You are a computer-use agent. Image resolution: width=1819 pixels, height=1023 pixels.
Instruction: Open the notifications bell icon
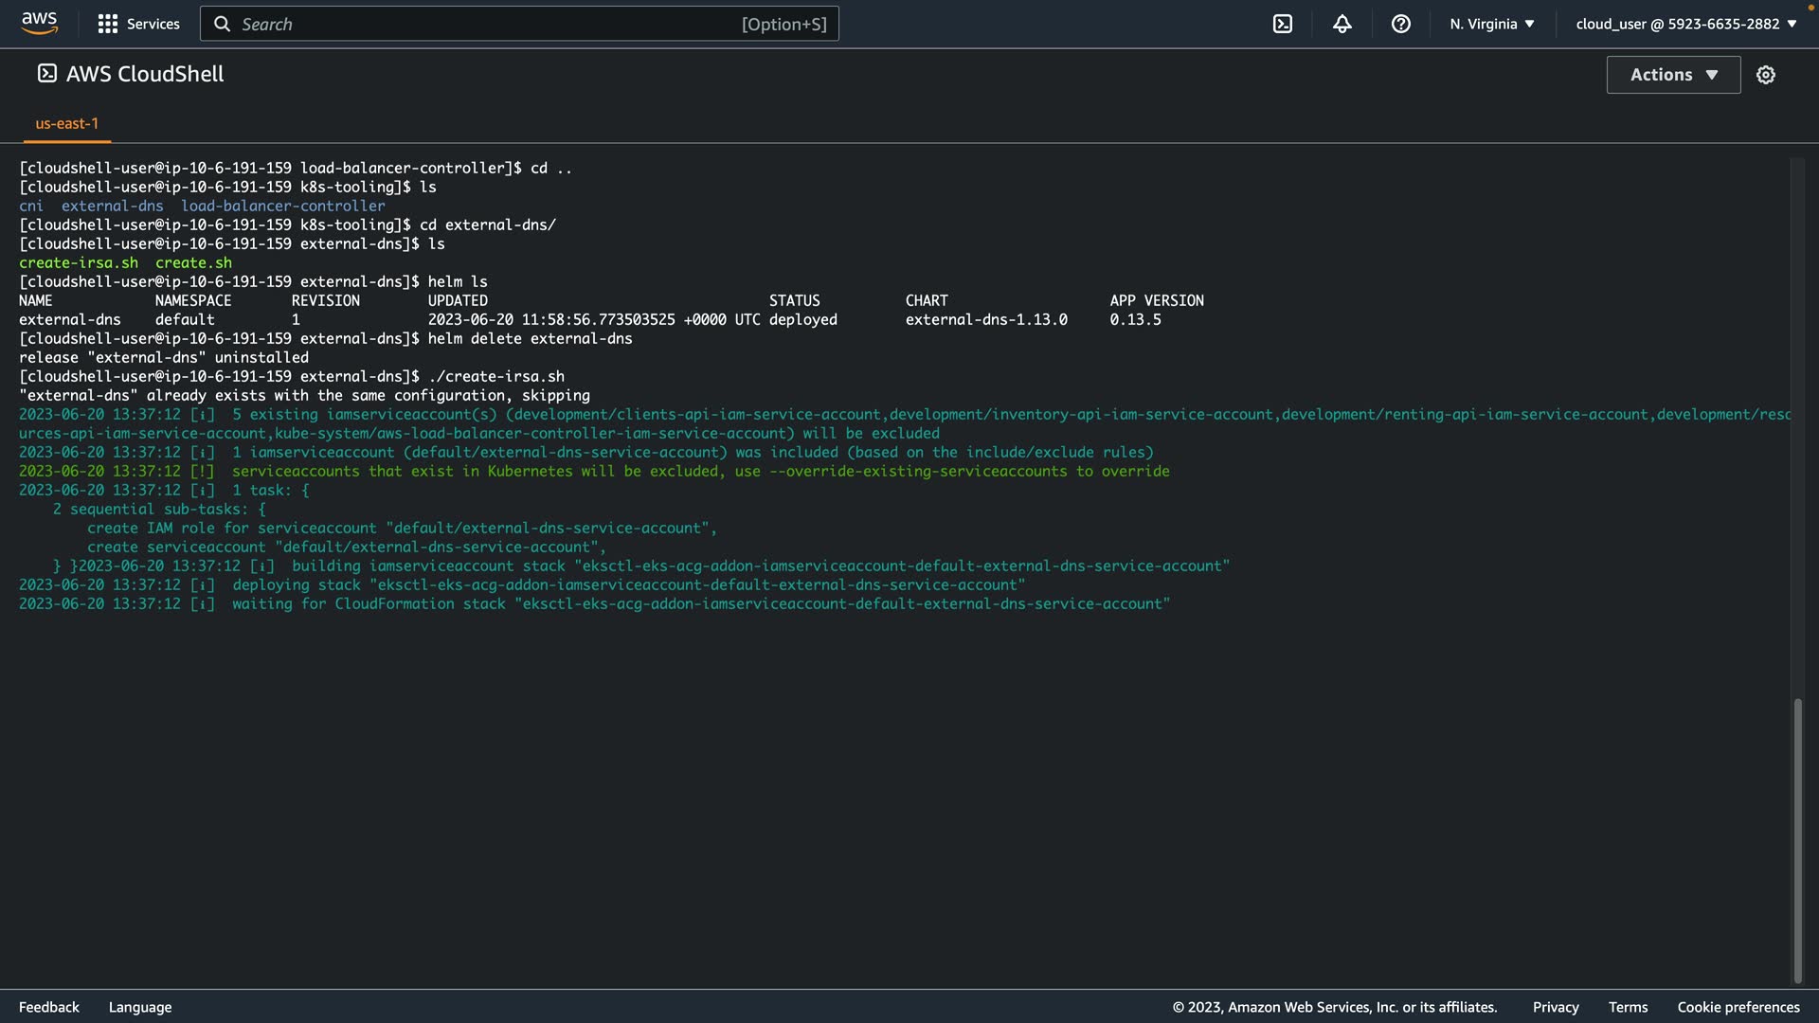point(1342,24)
